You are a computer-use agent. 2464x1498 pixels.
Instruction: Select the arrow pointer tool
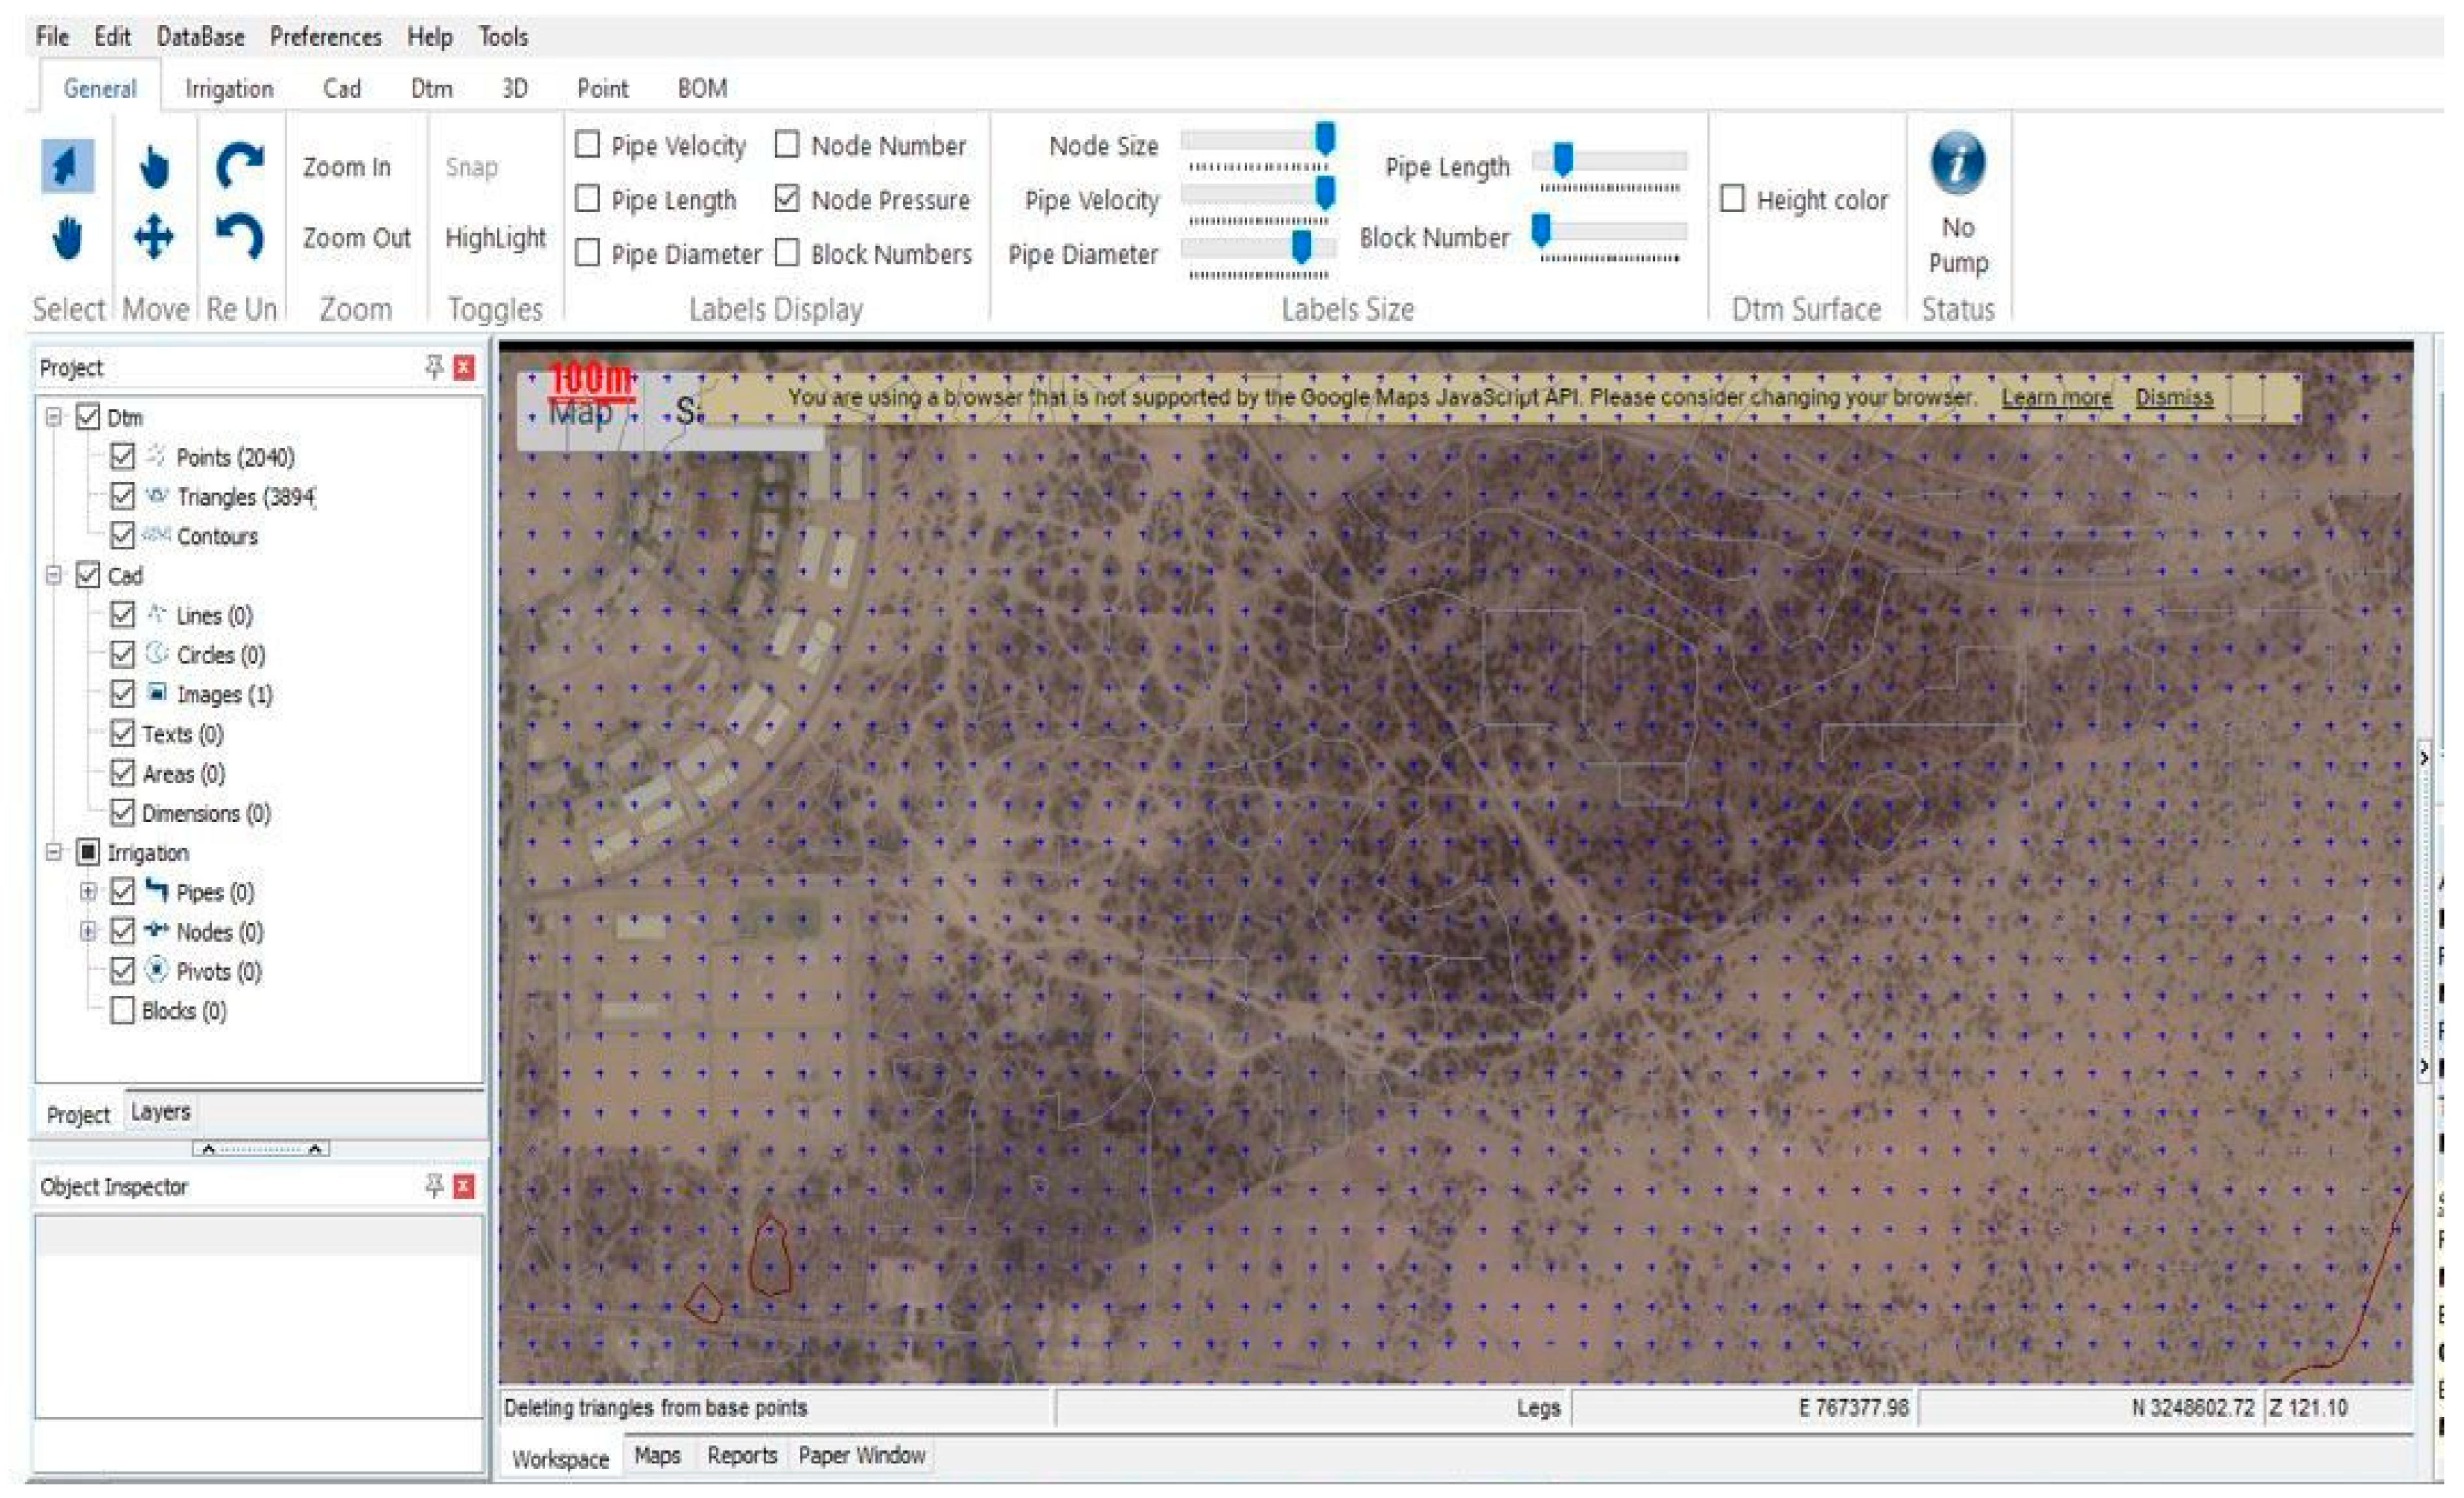tap(67, 166)
